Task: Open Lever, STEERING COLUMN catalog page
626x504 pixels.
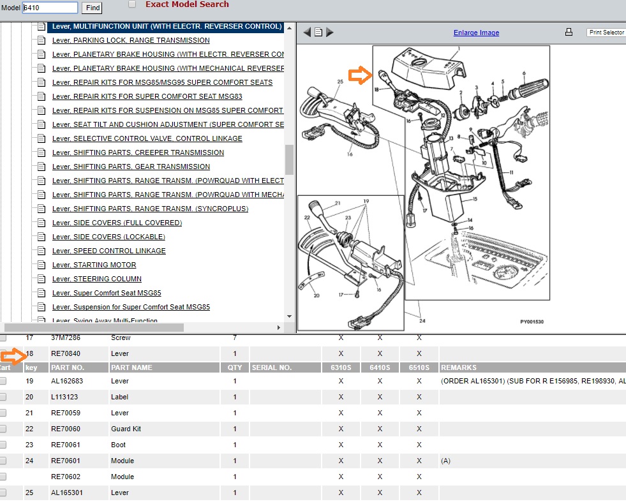Action: coord(97,279)
